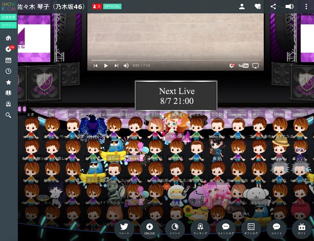Click the red viewer count badge

pos(97,6)
